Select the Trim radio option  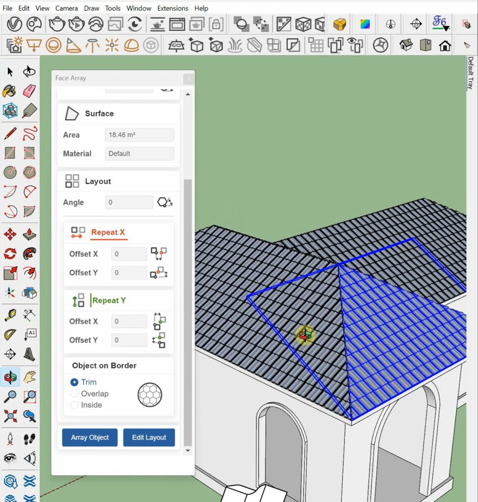[75, 382]
